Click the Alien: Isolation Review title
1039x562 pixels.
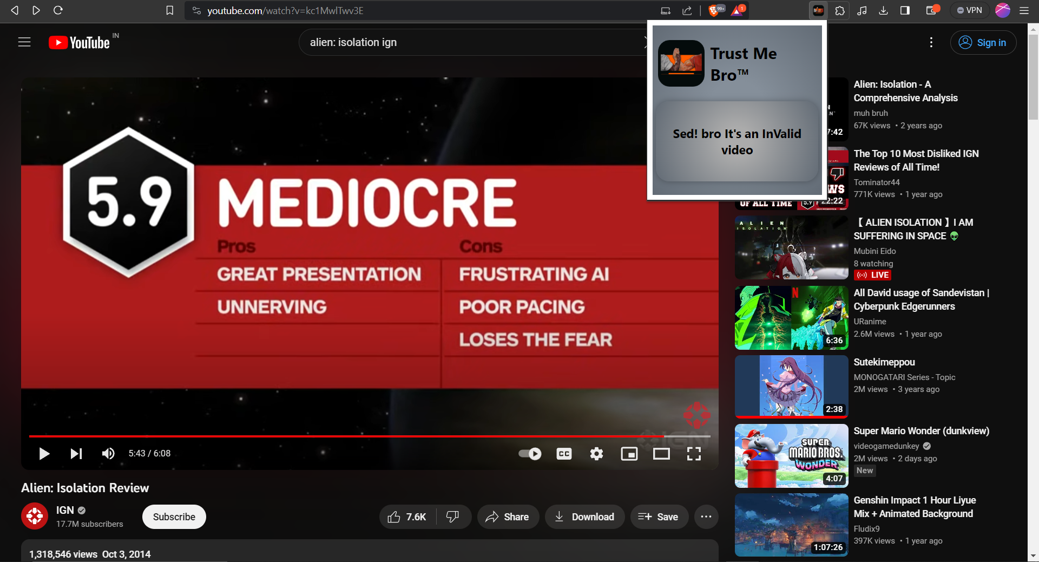[85, 488]
